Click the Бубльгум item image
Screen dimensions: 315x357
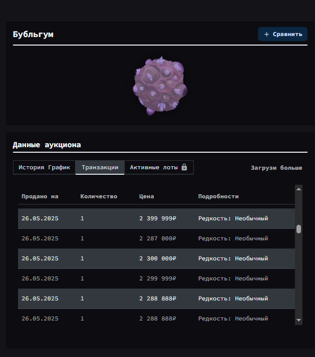pyautogui.click(x=160, y=86)
